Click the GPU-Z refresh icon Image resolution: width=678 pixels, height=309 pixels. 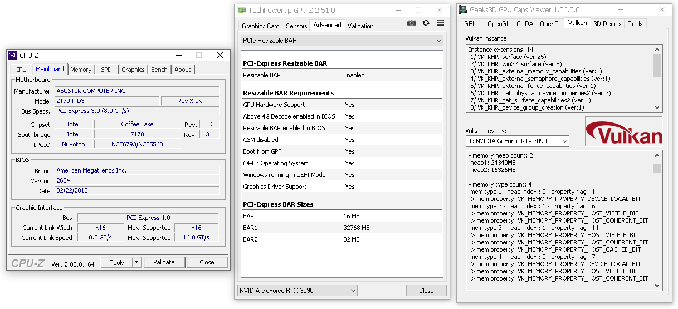pos(426,23)
